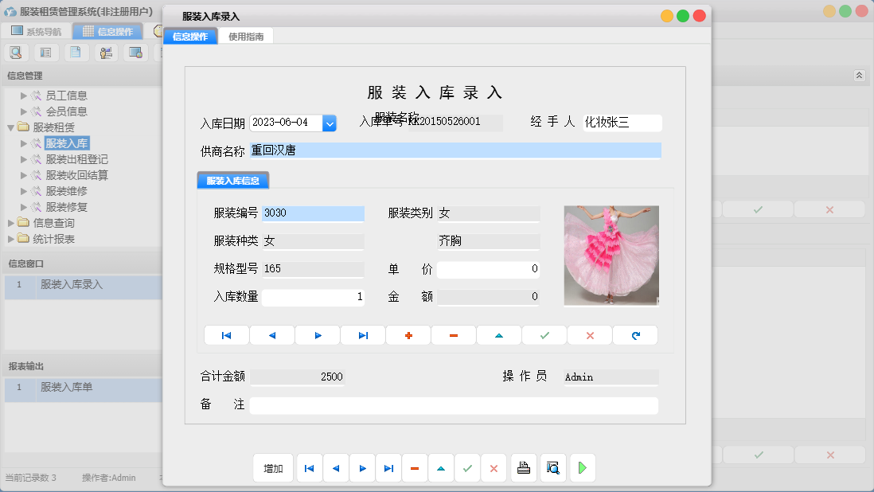This screenshot has width=874, height=492.
Task: Select the 系统导航 menu item
Action: (x=36, y=31)
